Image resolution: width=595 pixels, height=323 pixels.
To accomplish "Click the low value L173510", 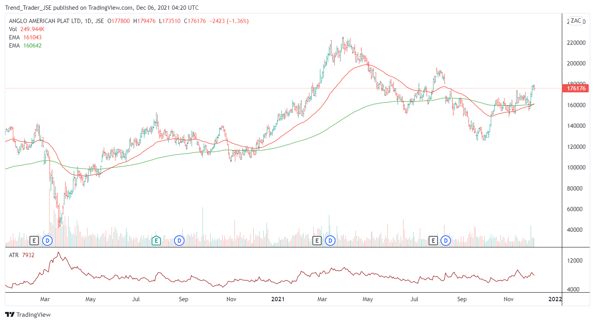I will click(170, 21).
